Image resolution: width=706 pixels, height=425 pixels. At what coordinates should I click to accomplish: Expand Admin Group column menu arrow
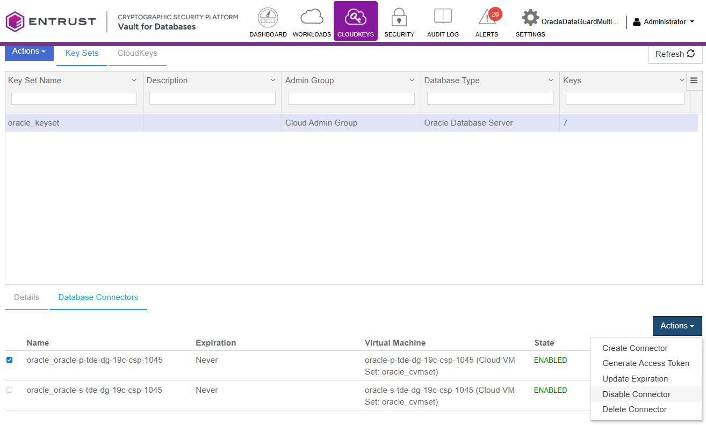tap(412, 80)
